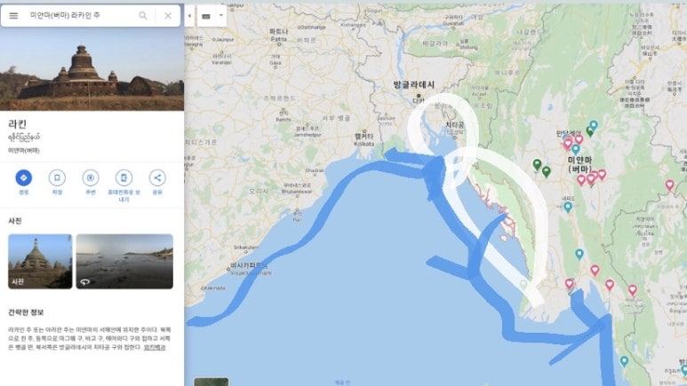Expand the input tools dropdown arrow
The image size is (687, 386).
220,15
